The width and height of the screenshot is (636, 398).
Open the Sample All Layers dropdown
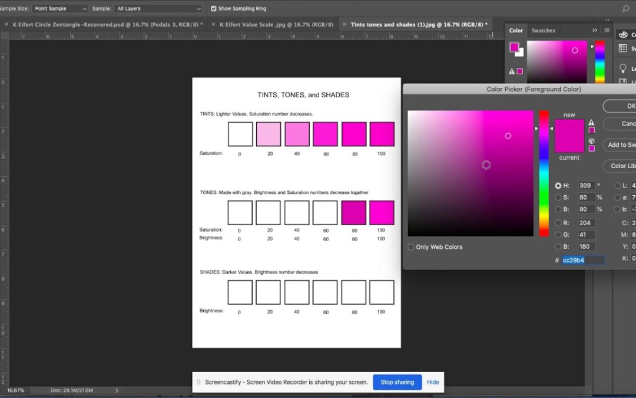point(158,8)
